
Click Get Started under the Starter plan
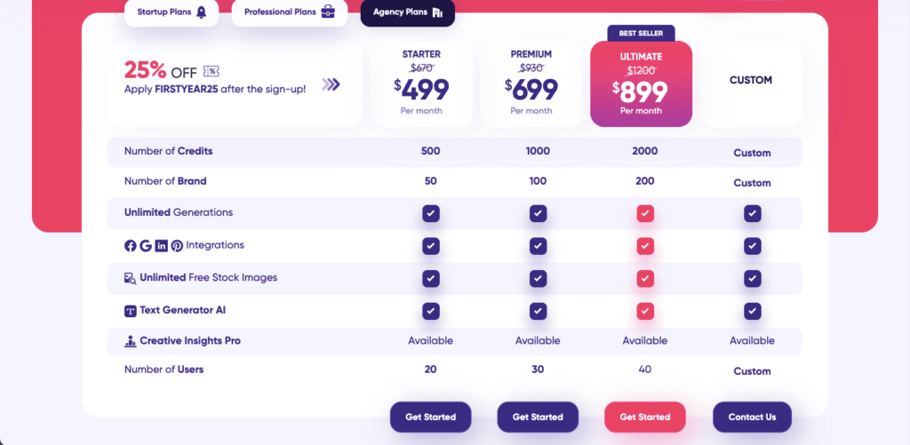(x=431, y=417)
